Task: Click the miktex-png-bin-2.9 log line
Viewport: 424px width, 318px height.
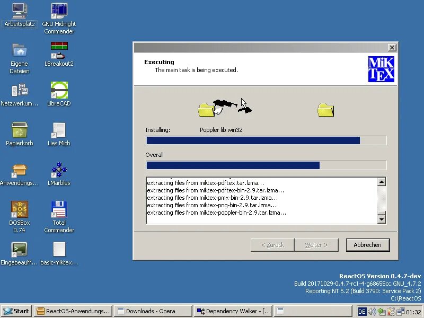Action: tap(211, 205)
